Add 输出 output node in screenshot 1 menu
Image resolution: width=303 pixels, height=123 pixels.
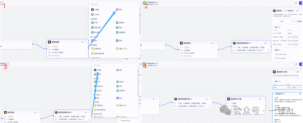pos(119,41)
